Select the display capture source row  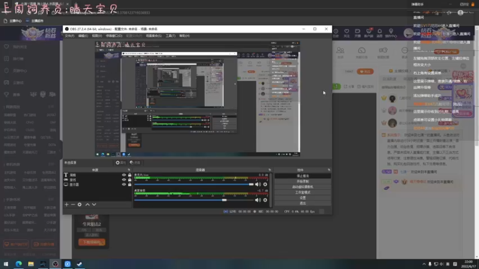(97, 185)
